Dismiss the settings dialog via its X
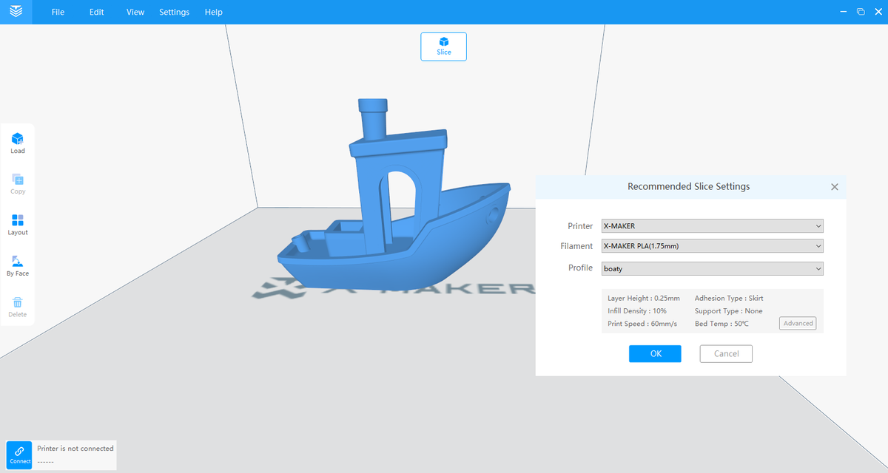 [834, 186]
